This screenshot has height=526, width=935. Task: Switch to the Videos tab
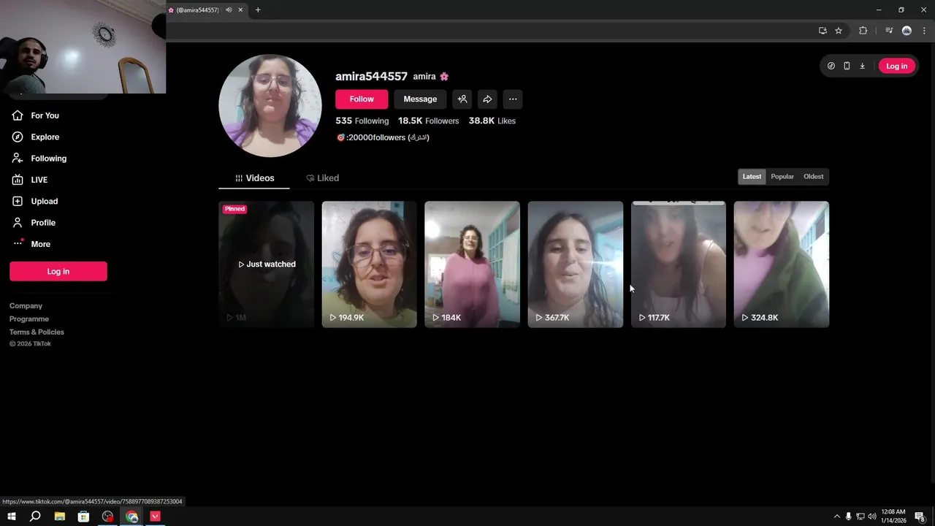(254, 178)
